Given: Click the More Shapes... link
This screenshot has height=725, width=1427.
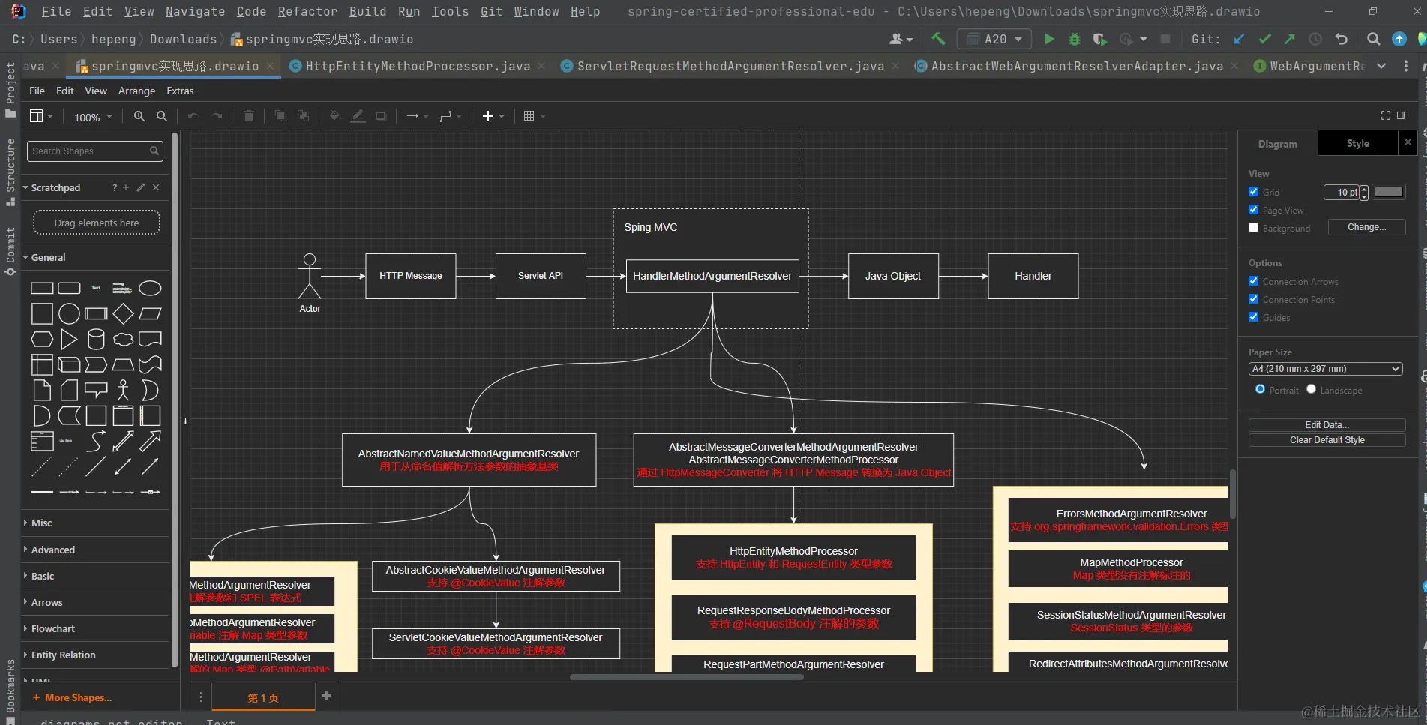Looking at the screenshot, I should tap(73, 697).
